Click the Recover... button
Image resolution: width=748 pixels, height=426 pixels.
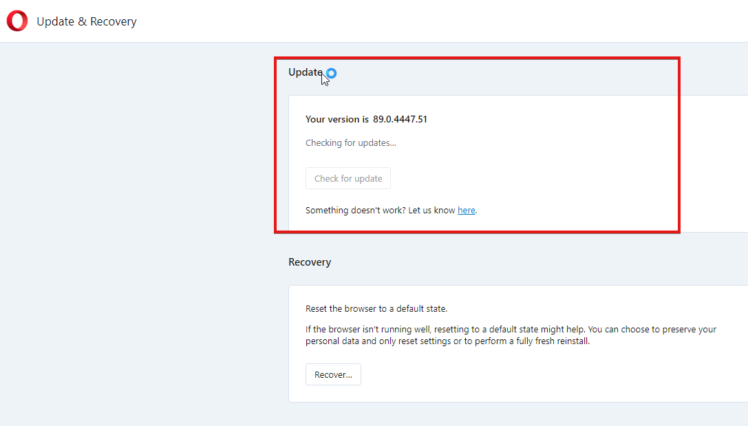click(x=334, y=374)
